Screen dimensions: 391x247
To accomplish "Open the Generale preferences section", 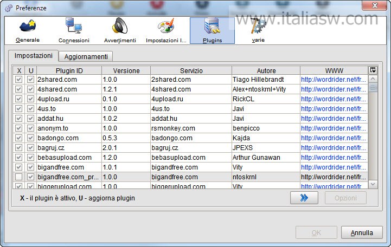I will tap(28, 31).
